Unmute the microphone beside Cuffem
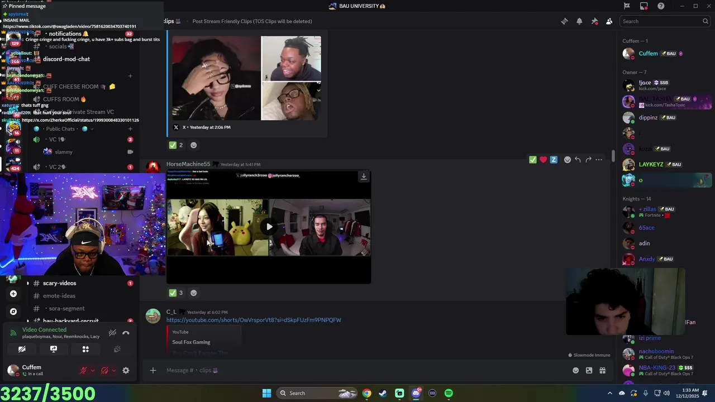715x402 pixels. tap(83, 370)
